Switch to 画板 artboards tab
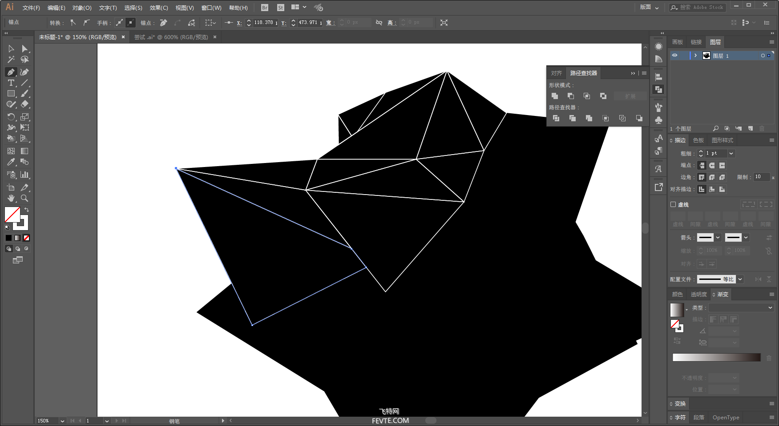Screen dimensions: 779x426 pos(678,42)
